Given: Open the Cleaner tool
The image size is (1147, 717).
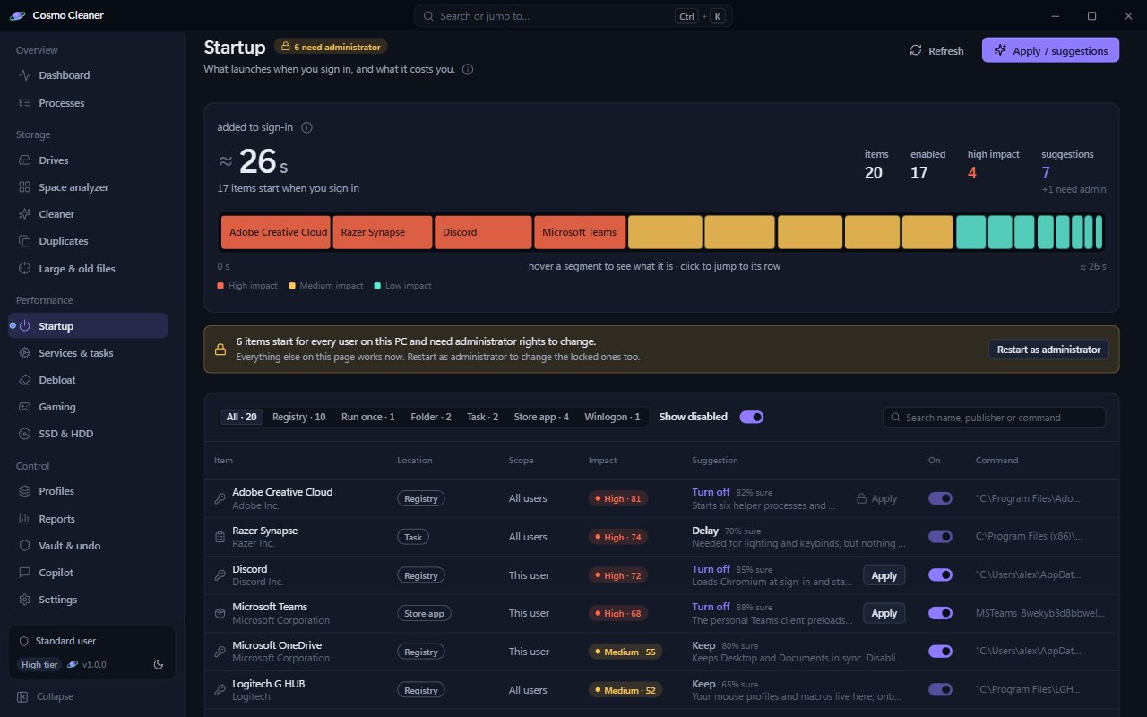Looking at the screenshot, I should click(88, 214).
